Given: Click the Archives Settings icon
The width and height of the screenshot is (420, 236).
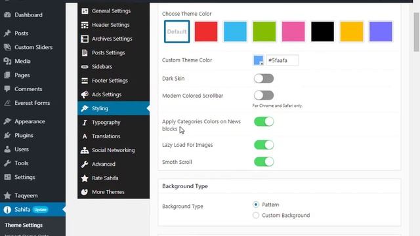Looking at the screenshot, I should [x=85, y=39].
